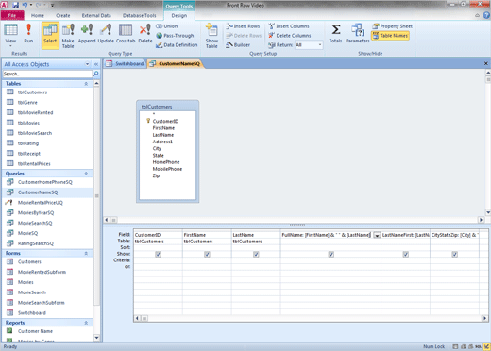The height and width of the screenshot is (351, 491).
Task: Select the Make Table query type
Action: click(68, 36)
